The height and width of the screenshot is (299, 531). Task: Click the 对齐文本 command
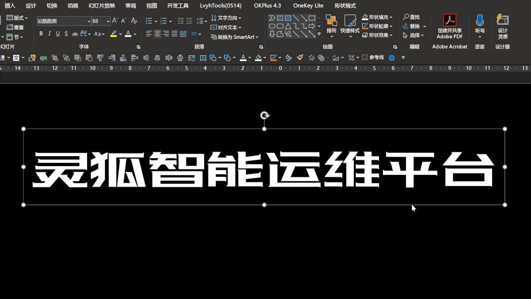tap(224, 27)
